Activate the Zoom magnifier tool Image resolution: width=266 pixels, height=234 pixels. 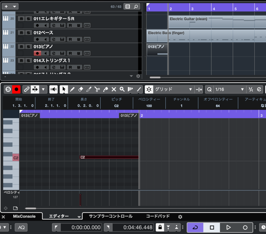pyautogui.click(x=122, y=89)
